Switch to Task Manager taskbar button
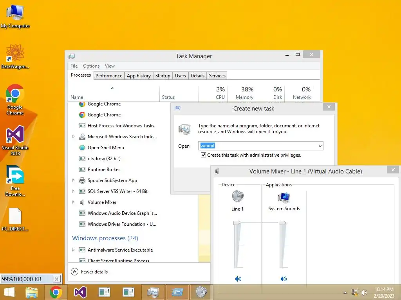The width and height of the screenshot is (401, 300). (x=153, y=292)
